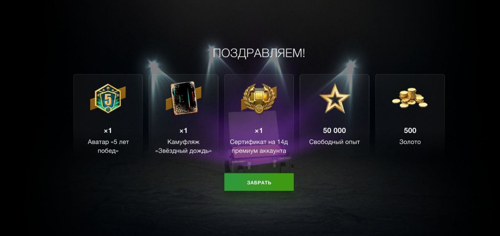Image resolution: width=500 pixels, height=236 pixels.
Task: Click the gold coins pile icon
Action: click(410, 98)
